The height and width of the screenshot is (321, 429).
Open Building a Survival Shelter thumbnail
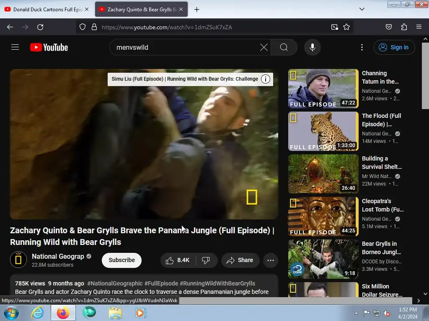click(x=323, y=173)
